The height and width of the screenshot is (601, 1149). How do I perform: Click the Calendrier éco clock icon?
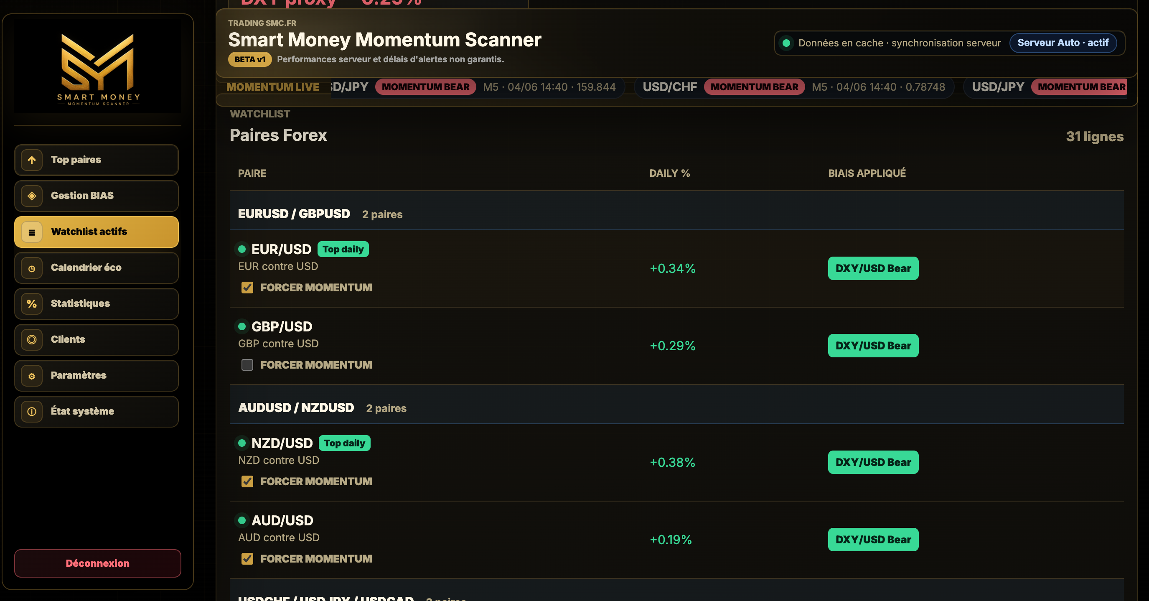(x=32, y=268)
